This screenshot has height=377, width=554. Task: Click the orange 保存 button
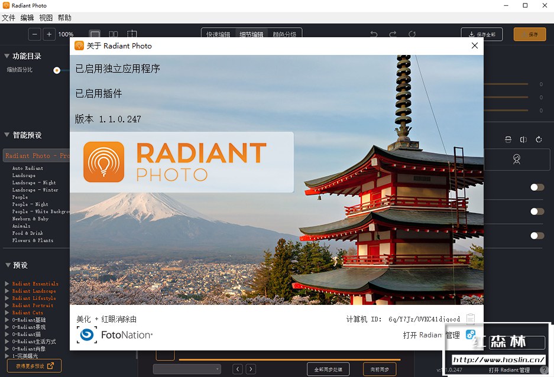530,35
